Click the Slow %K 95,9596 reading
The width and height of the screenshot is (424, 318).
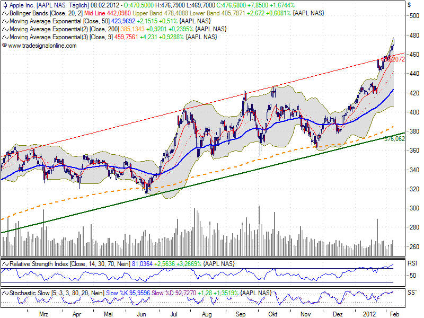(128, 293)
